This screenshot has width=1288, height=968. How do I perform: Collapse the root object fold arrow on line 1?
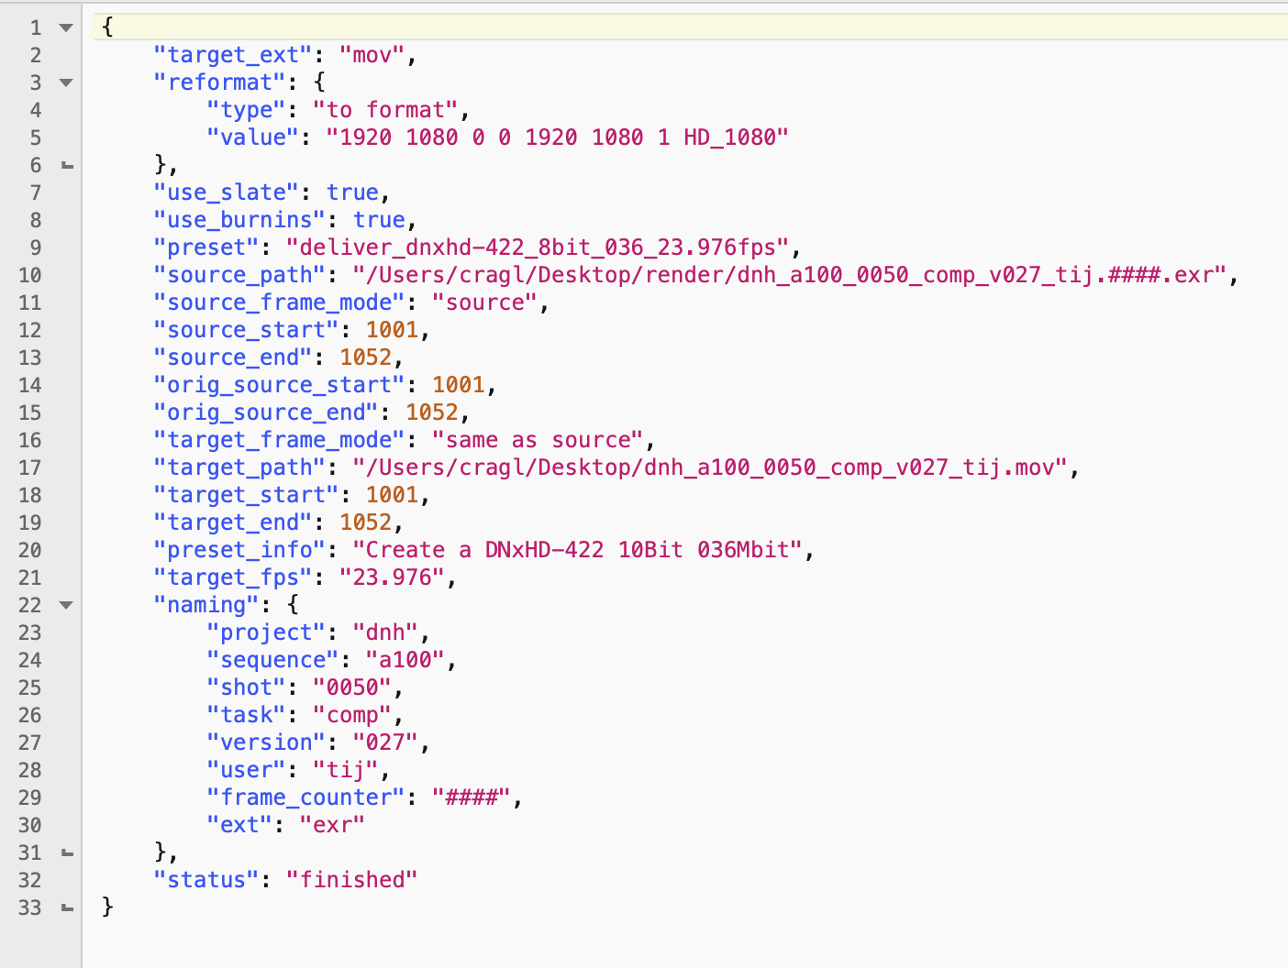coord(66,27)
